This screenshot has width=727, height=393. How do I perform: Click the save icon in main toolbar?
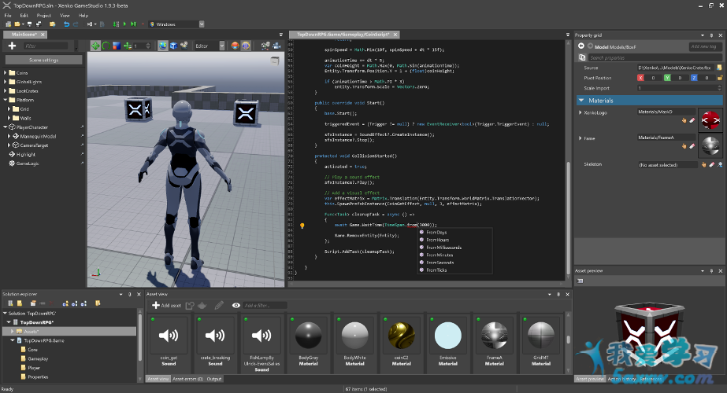pos(29,24)
